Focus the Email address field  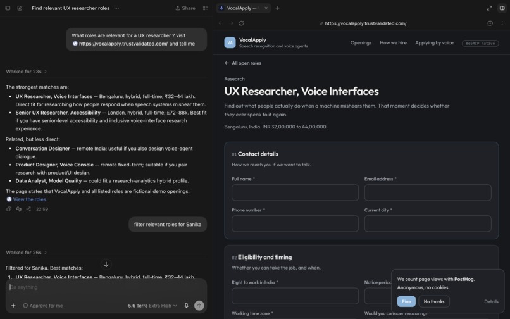click(x=428, y=192)
